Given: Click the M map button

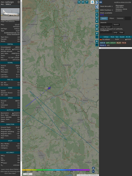Looking at the screenshot, I should pyautogui.click(x=97, y=29).
